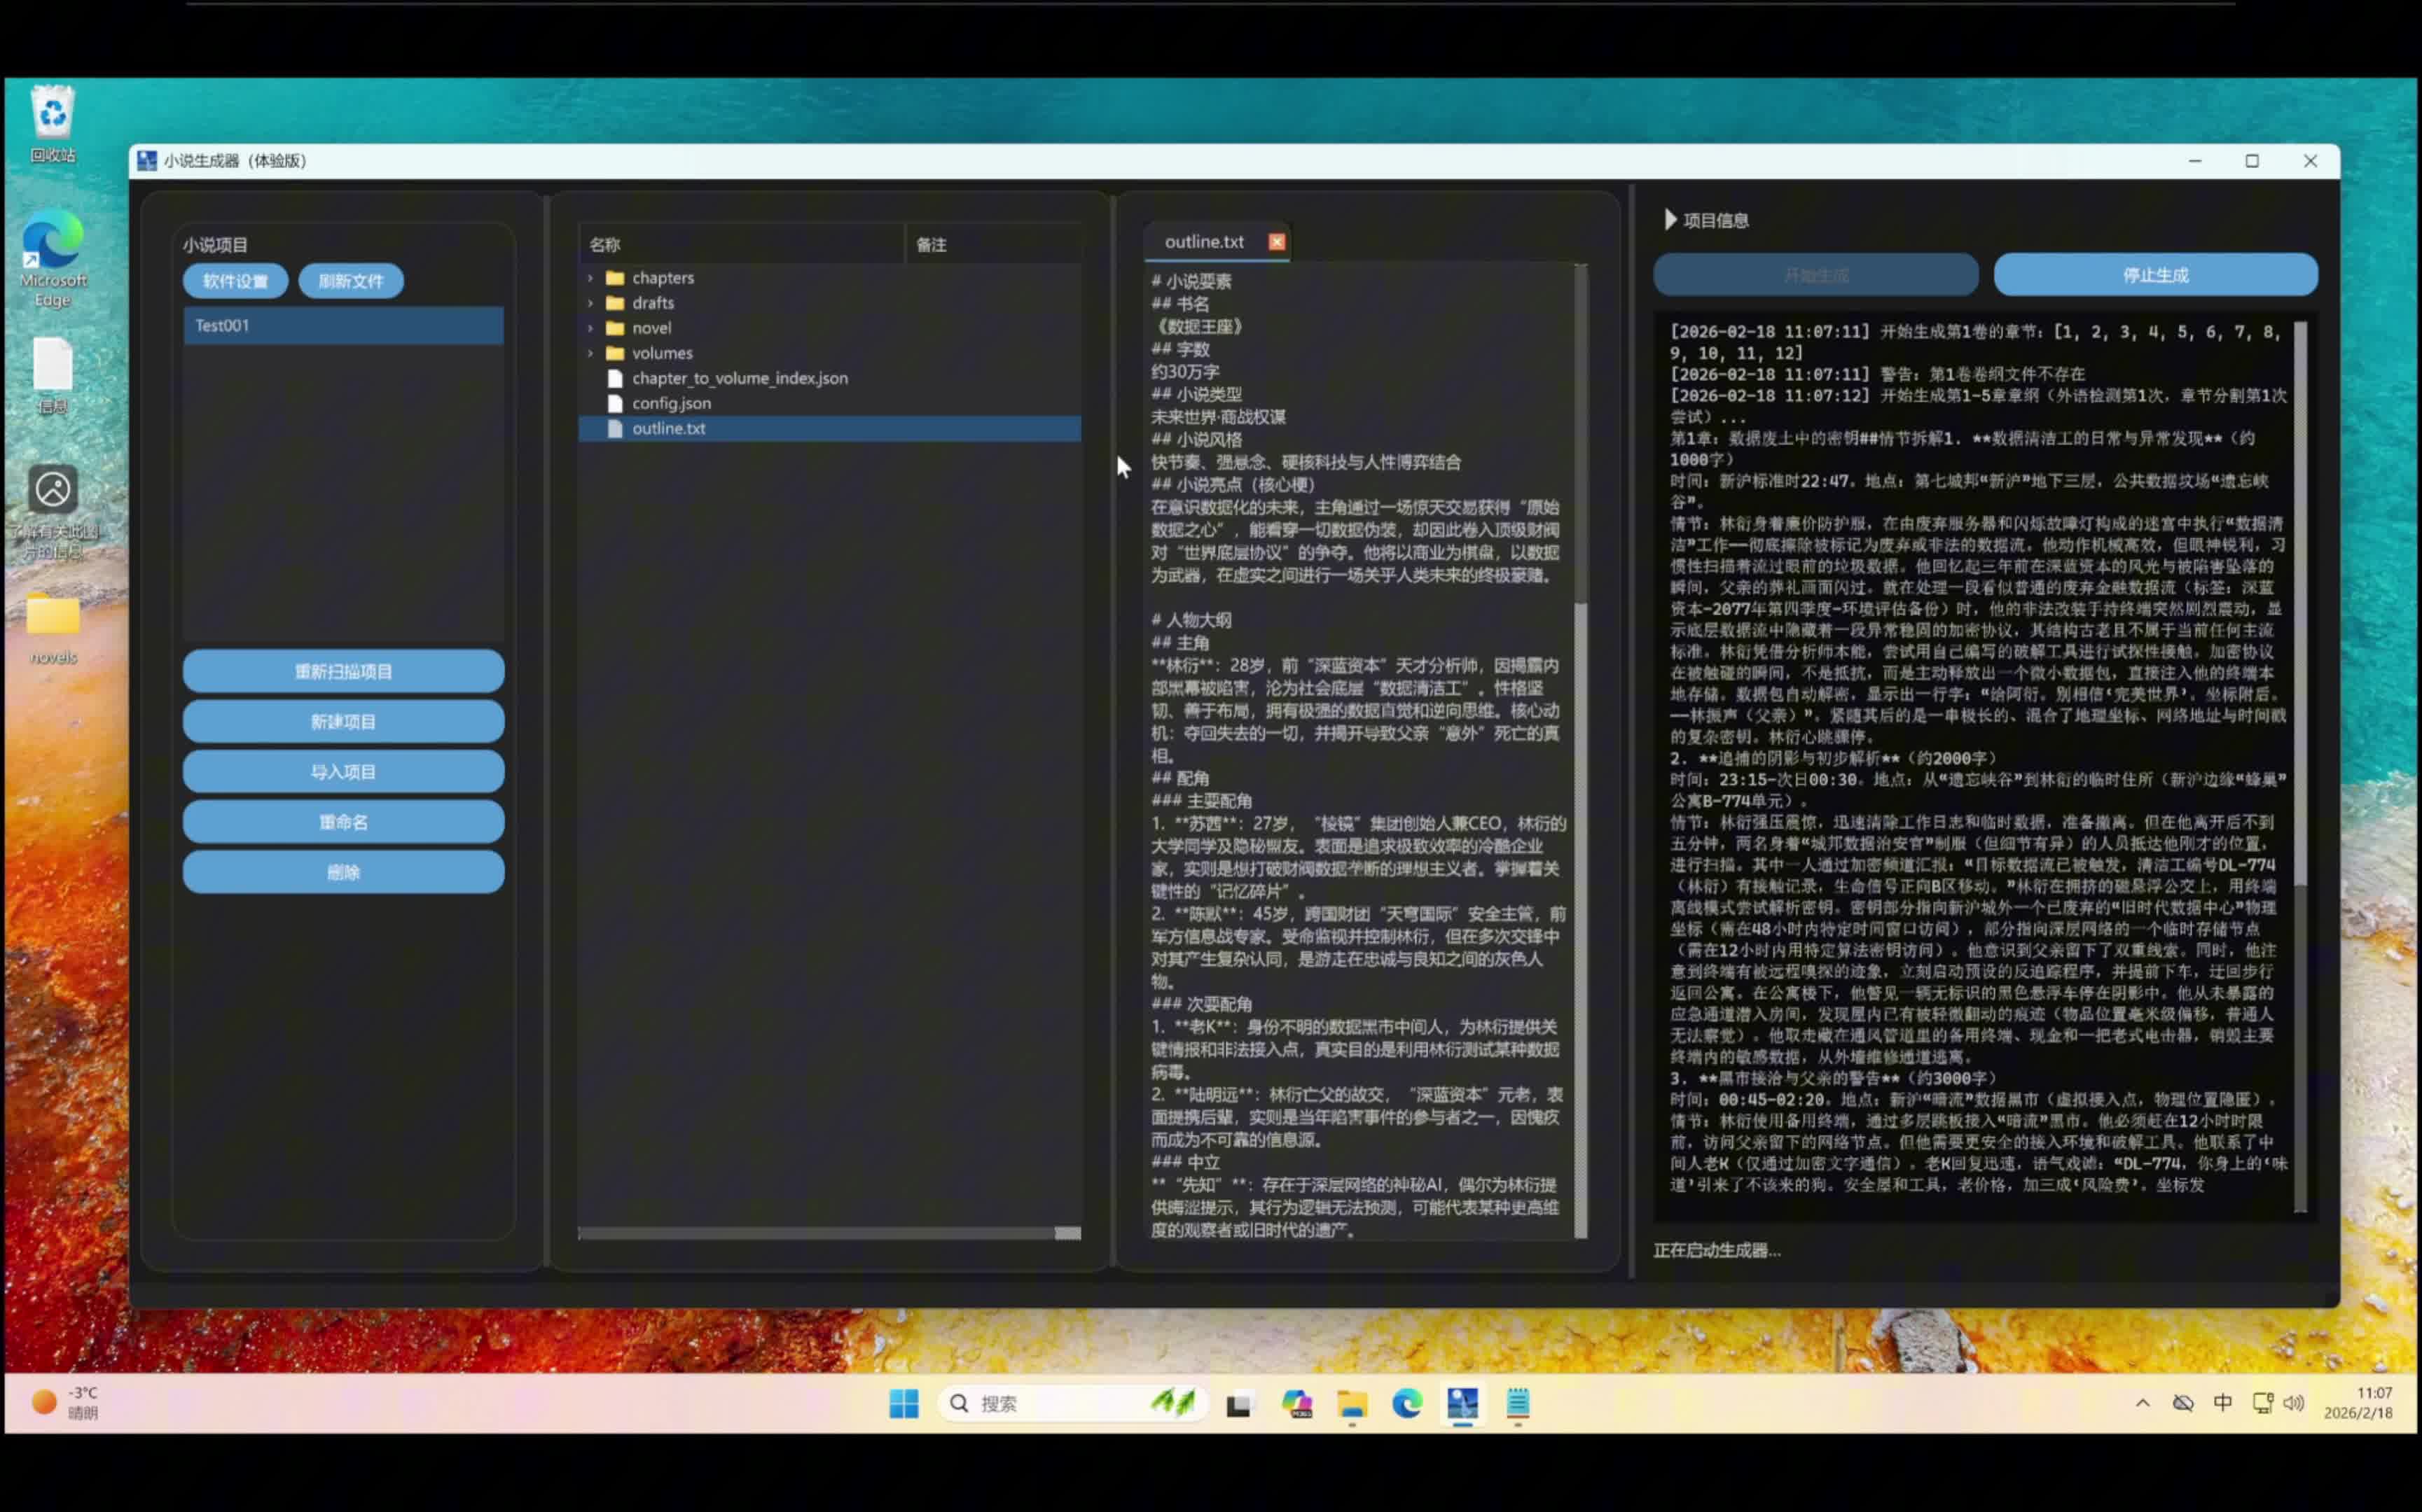This screenshot has width=2422, height=1512.
Task: Close the outline.txt tab with red X
Action: 1277,242
